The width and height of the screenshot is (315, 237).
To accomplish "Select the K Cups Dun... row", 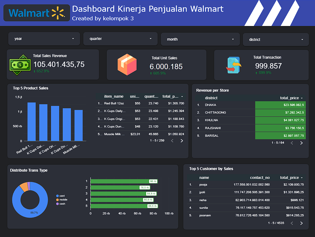I will click(x=141, y=127).
